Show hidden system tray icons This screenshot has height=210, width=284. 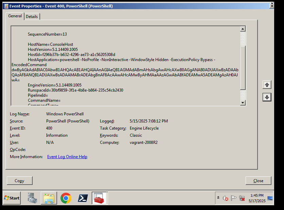point(218,198)
